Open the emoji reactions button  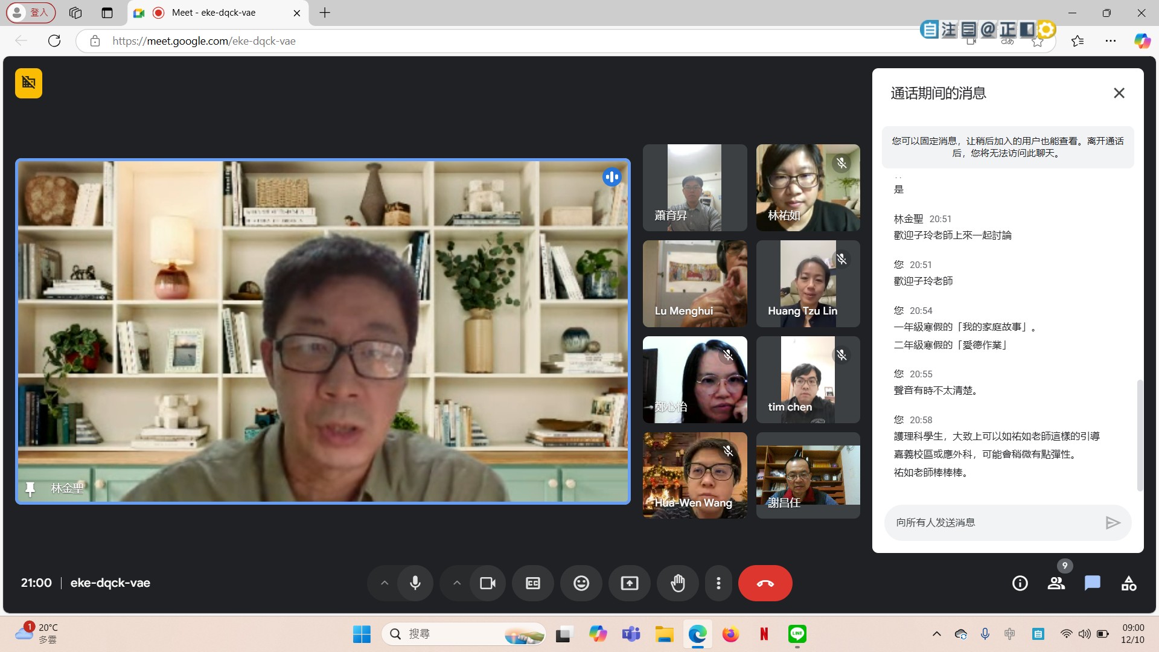[581, 583]
